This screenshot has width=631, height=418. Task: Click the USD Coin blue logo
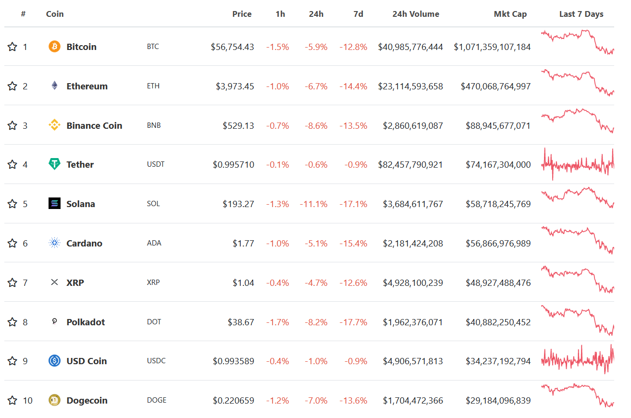(x=55, y=361)
